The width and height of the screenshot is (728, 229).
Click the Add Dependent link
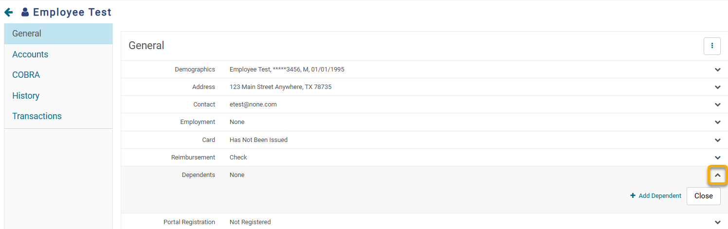[x=660, y=195]
